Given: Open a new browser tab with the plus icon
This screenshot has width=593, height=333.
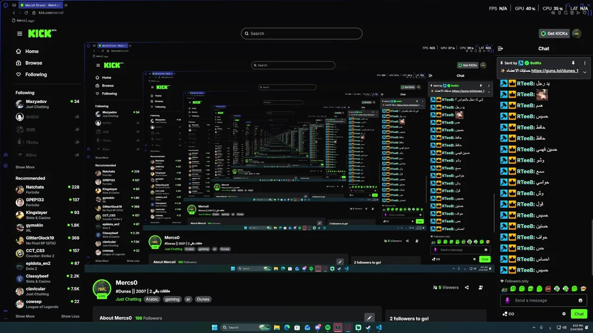Looking at the screenshot, I should tap(66, 5).
